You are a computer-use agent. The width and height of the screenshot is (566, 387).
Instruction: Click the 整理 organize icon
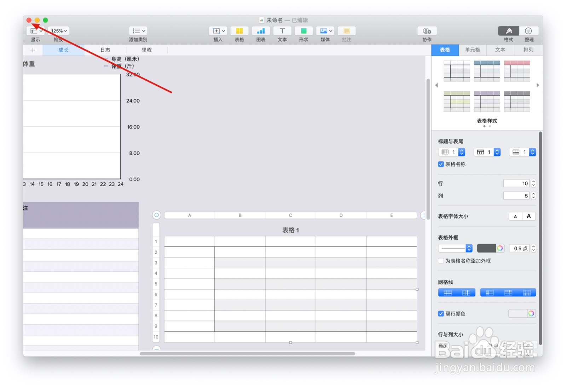pos(529,31)
